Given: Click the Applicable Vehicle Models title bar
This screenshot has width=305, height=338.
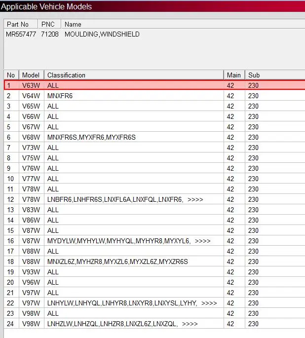Looking at the screenshot, I should [x=152, y=6].
